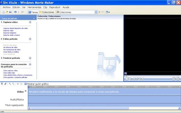Click the Redo toolbar icon

22,12
